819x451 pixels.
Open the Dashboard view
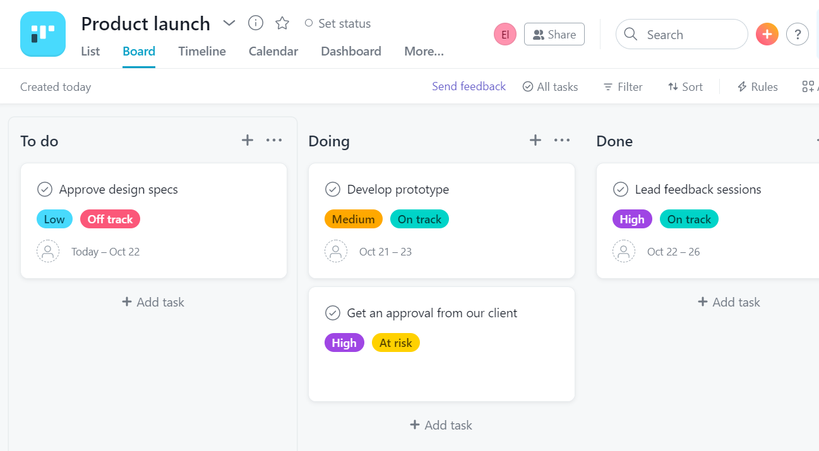350,51
